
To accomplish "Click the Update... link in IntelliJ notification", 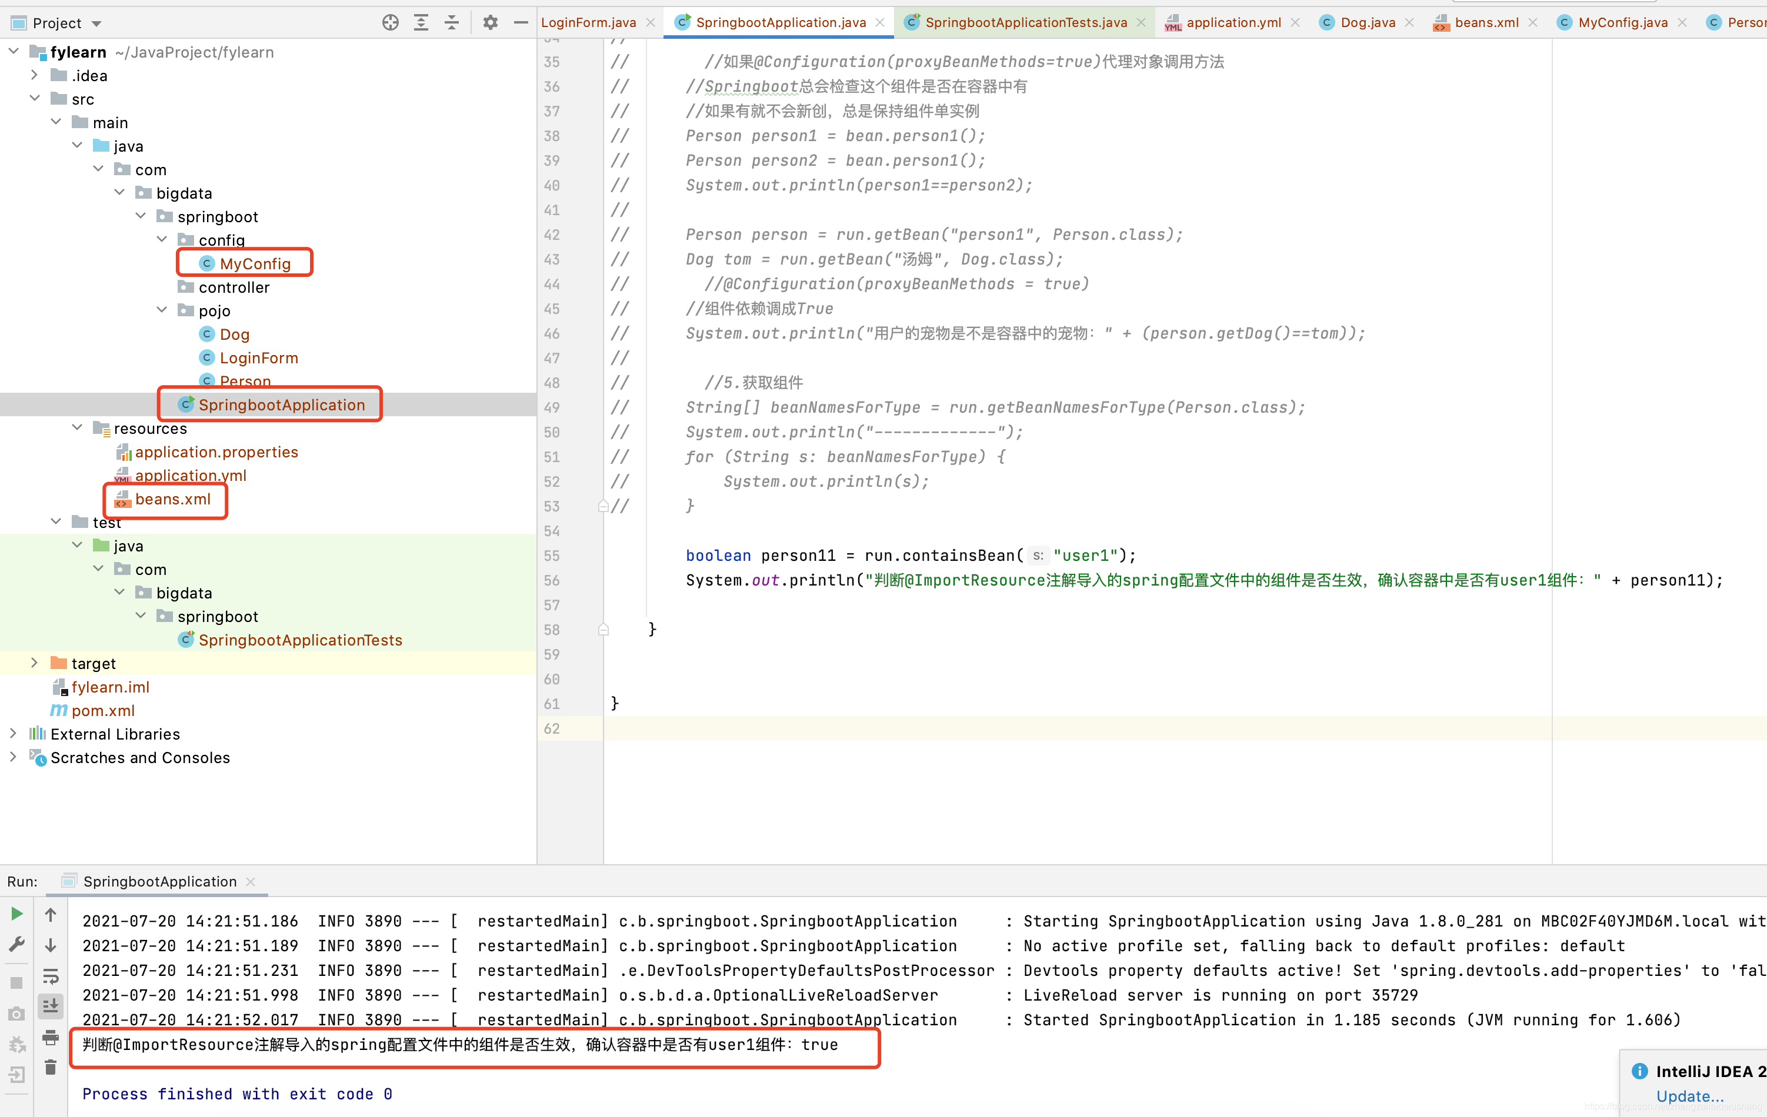I will coord(1690,1096).
